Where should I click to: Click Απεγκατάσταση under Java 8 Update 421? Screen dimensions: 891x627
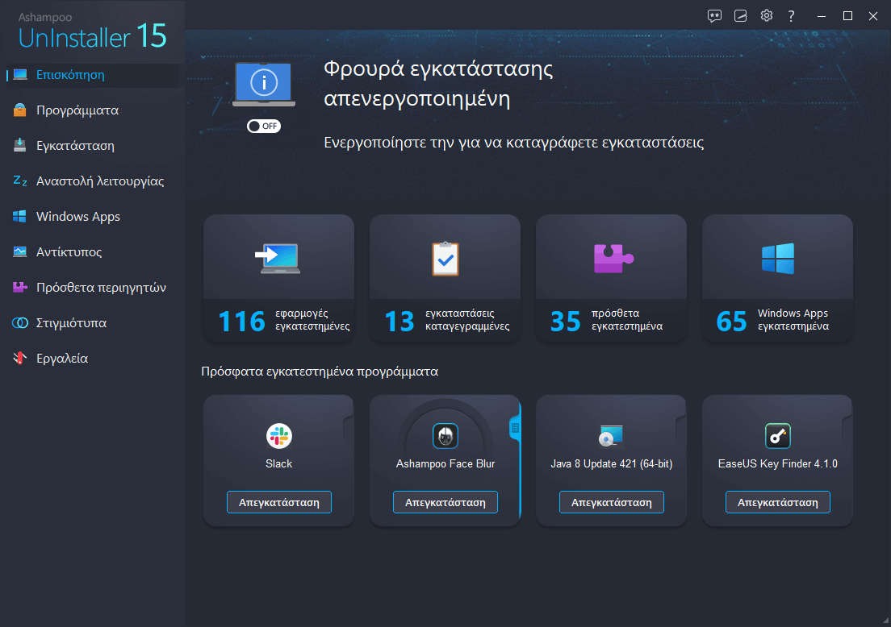[612, 502]
